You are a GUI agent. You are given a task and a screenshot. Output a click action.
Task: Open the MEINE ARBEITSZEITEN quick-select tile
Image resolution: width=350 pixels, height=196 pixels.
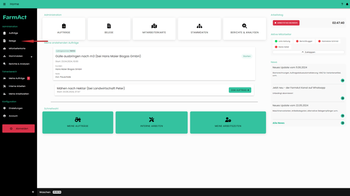228,122
